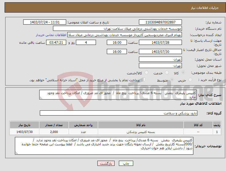Click the response deadline time 16:00 field
This screenshot has height=171, width=226.
[117, 42]
